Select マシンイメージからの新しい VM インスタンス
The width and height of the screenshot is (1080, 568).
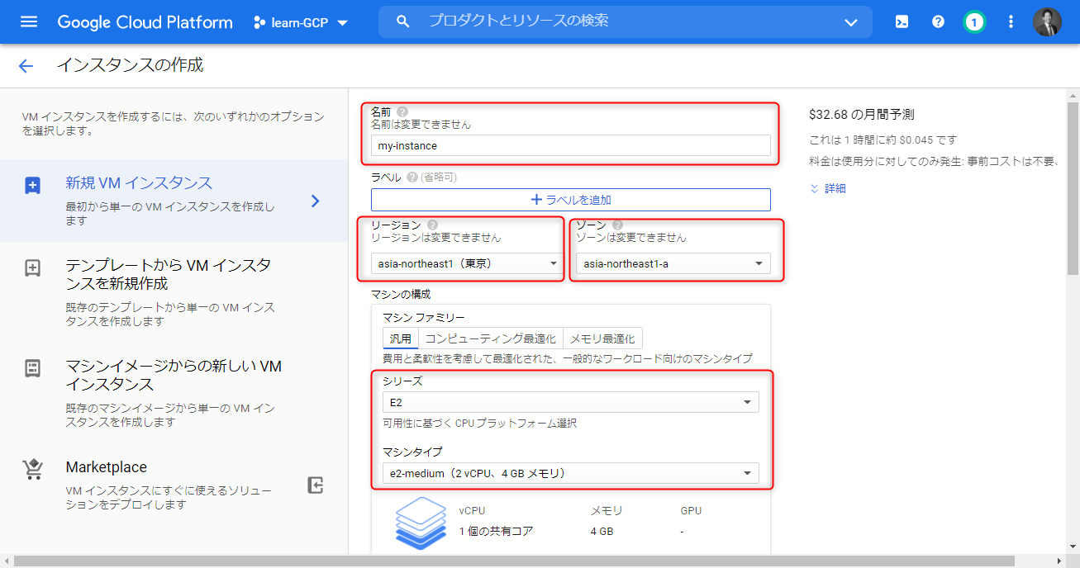[174, 393]
